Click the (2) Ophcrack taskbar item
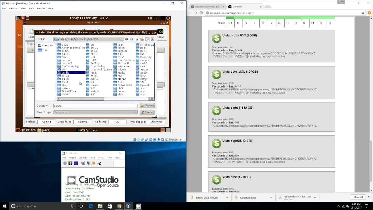The height and width of the screenshot is (210, 373). coord(87,130)
